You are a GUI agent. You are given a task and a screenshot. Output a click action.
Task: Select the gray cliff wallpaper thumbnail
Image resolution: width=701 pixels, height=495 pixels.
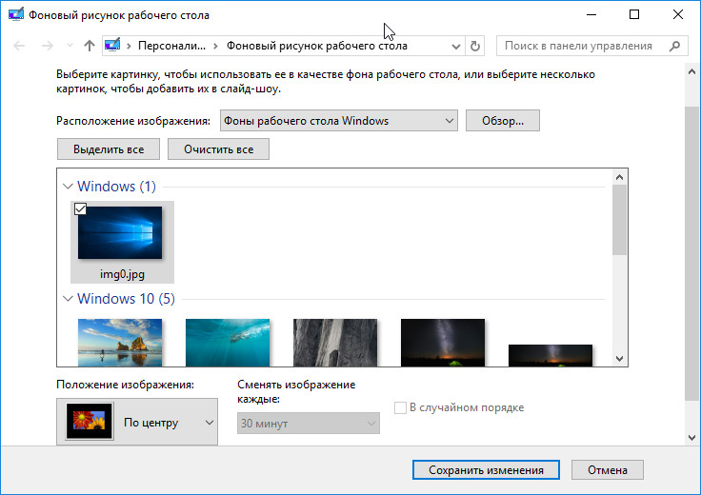tap(335, 343)
